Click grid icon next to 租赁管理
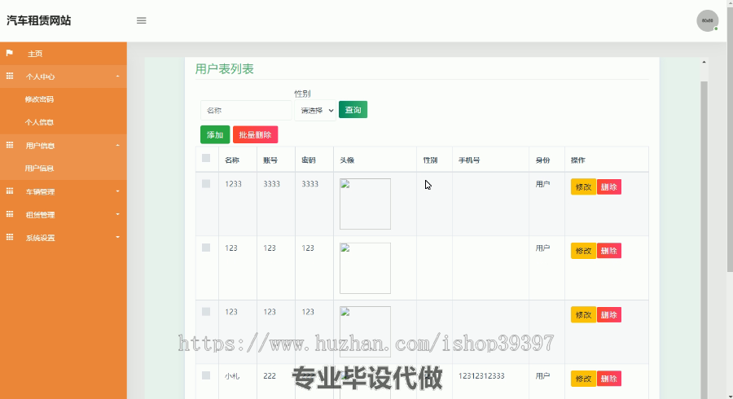Screen dimensions: 733x399 tap(9, 214)
